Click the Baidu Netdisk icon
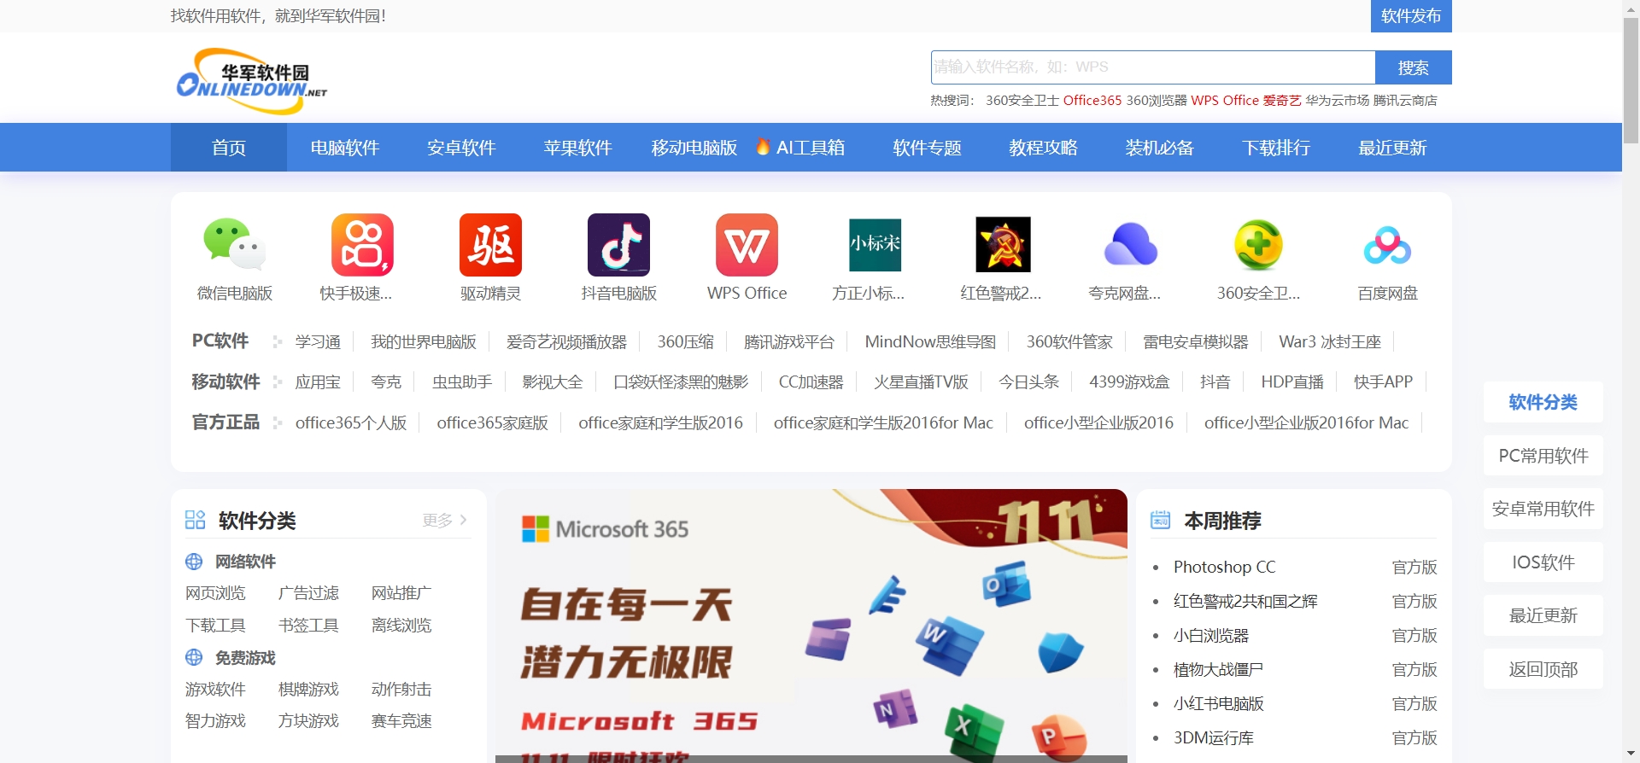The image size is (1640, 763). click(x=1387, y=245)
